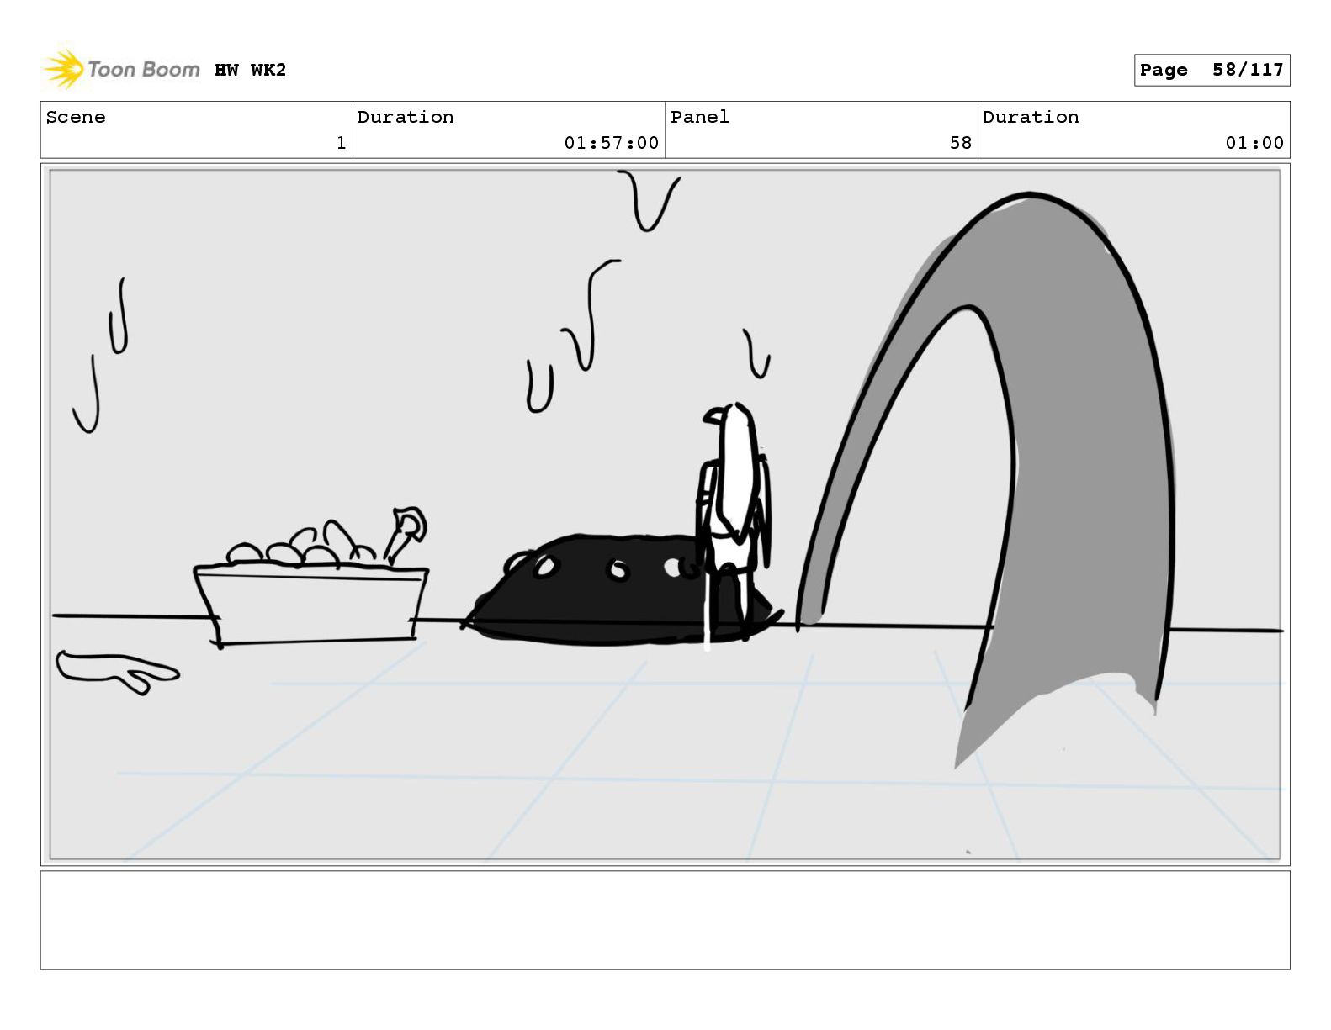Select the 'HW WK2' title text
This screenshot has height=1030, width=1331.
pos(250,70)
